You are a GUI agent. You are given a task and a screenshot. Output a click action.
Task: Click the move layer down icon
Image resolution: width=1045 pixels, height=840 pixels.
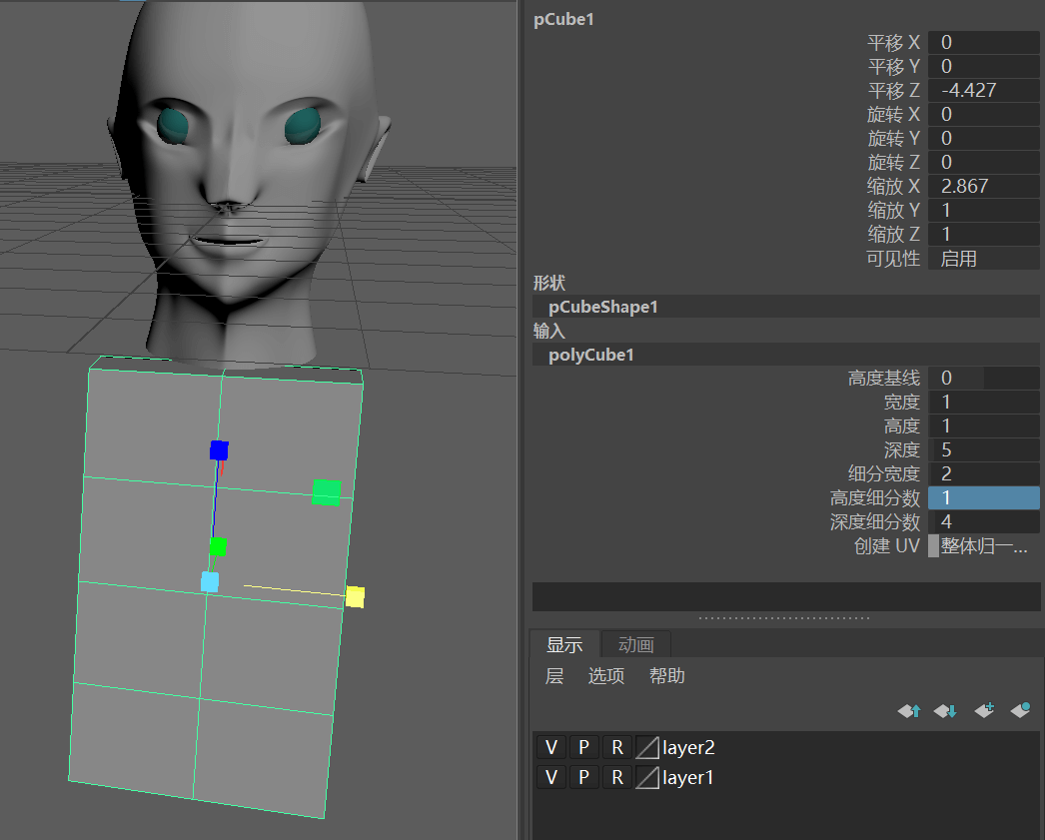pos(945,711)
